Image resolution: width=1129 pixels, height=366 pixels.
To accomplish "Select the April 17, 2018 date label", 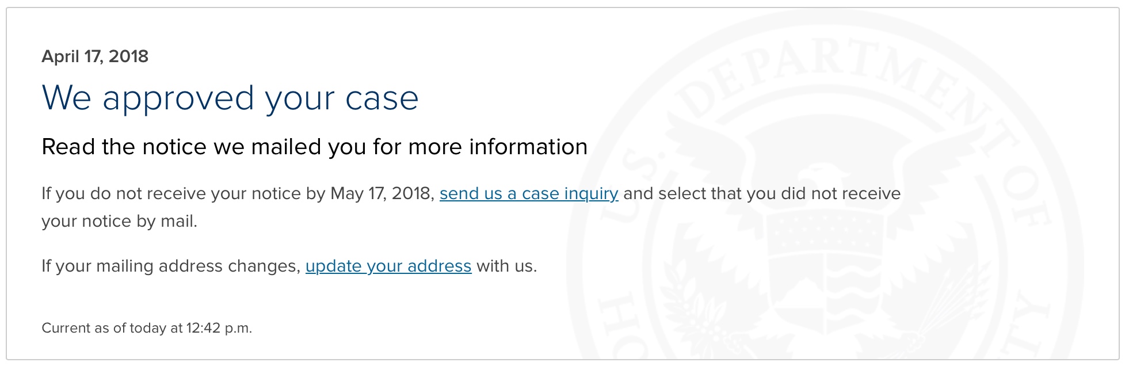I will [x=95, y=56].
